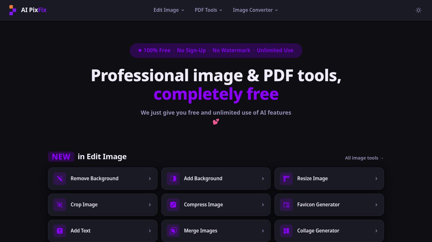The width and height of the screenshot is (432, 242).
Task: Expand the PDF Tools dropdown menu
Action: (208, 10)
